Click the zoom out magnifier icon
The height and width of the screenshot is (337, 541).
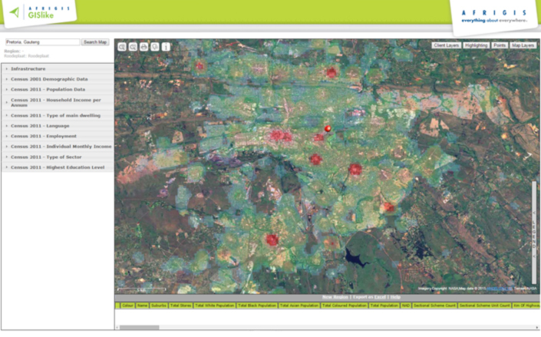coord(133,47)
